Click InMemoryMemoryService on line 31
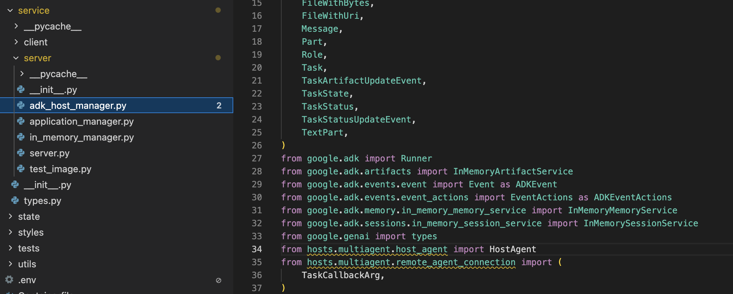 (623, 210)
